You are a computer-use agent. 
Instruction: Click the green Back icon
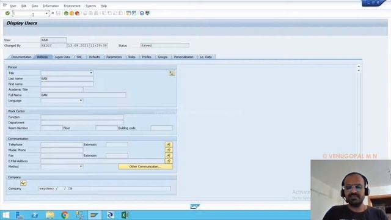pos(66,13)
